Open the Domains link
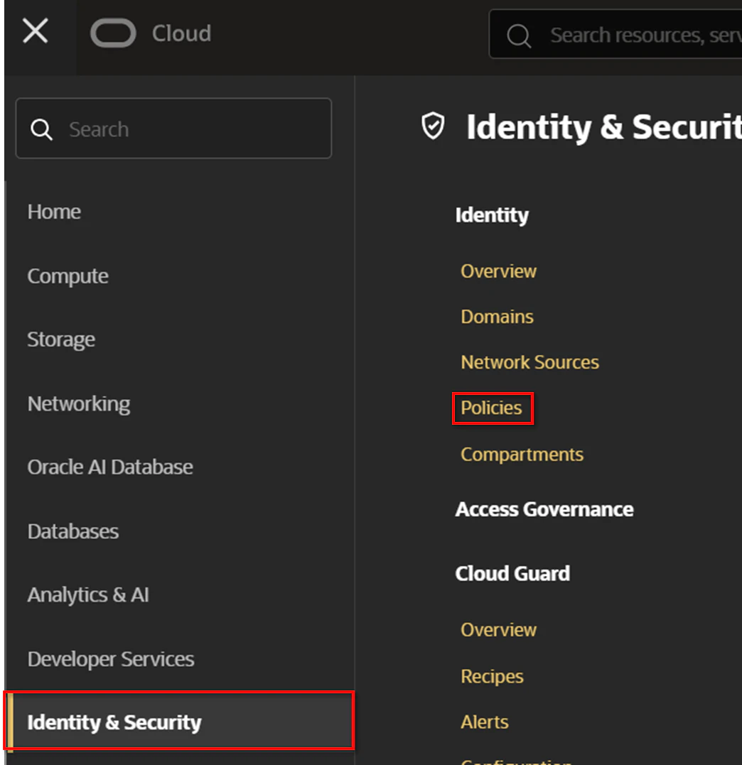The width and height of the screenshot is (742, 765). point(497,317)
